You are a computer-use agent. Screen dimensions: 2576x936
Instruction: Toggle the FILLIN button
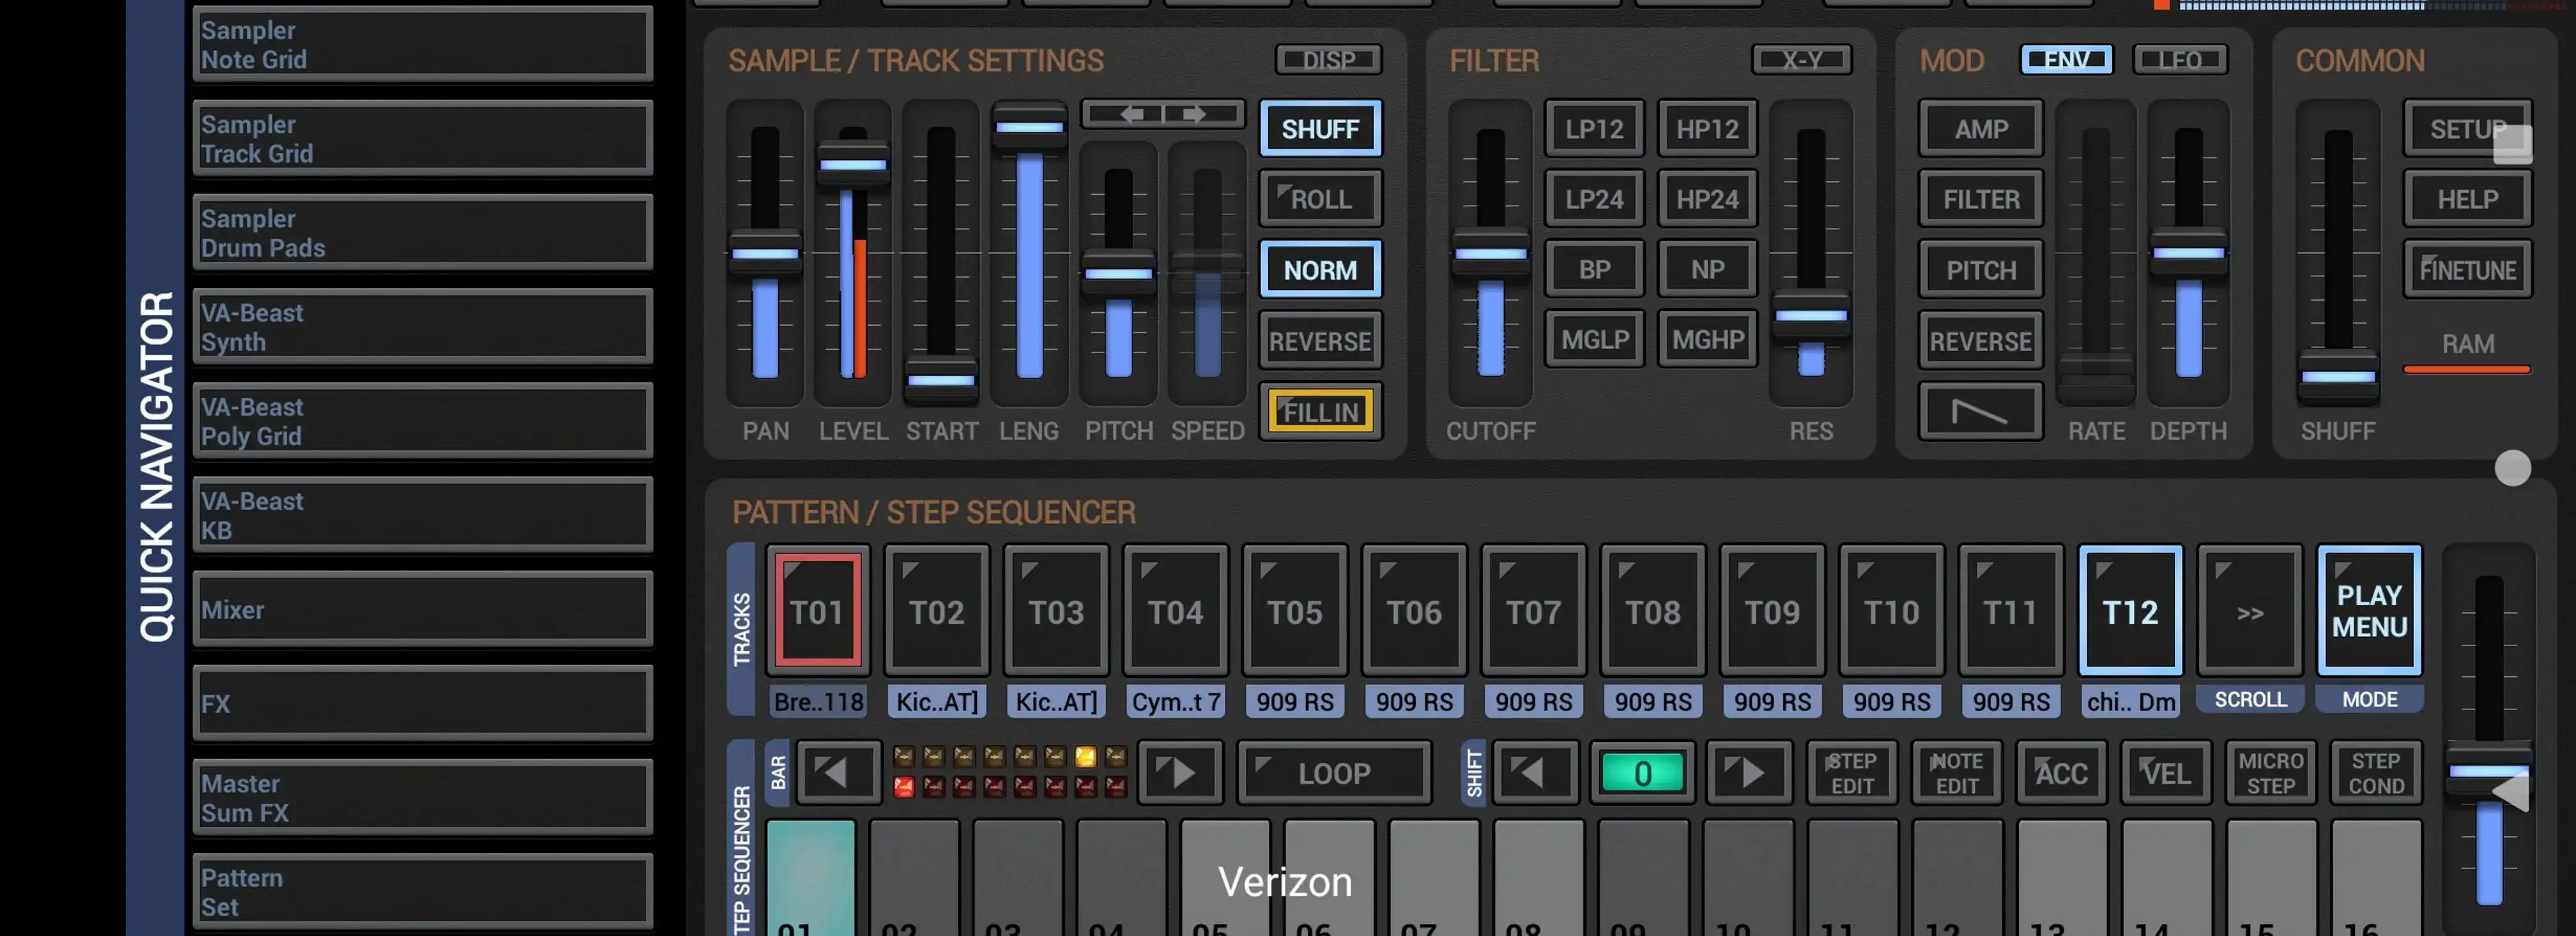tap(1320, 411)
